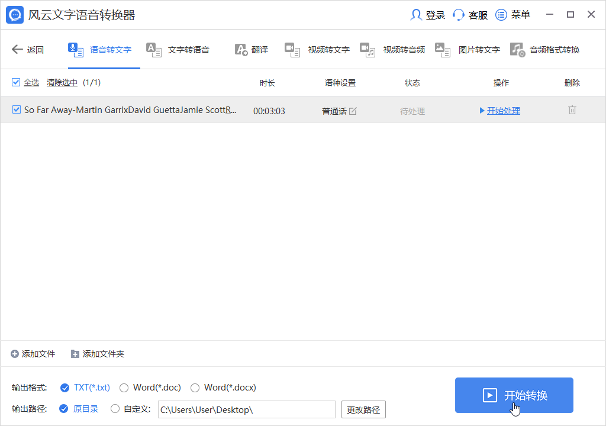
Task: Open the 菜单 menu
Action: point(512,14)
